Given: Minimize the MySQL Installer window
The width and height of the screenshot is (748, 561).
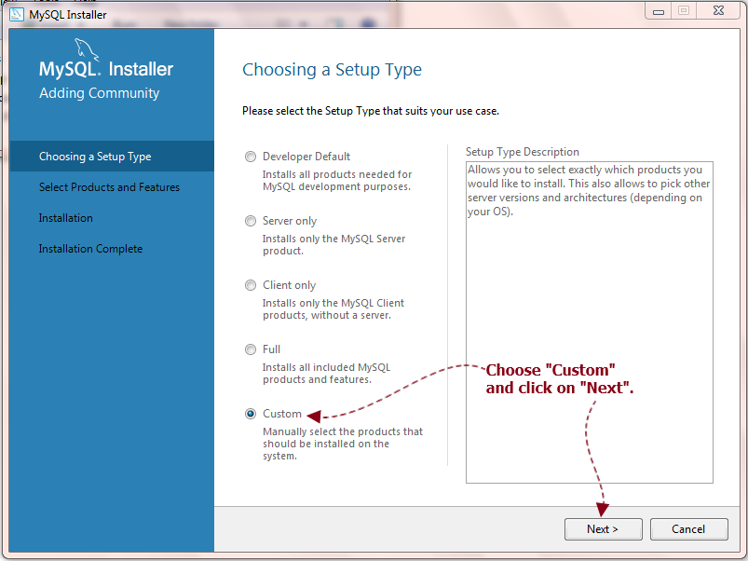Looking at the screenshot, I should pyautogui.click(x=659, y=11).
